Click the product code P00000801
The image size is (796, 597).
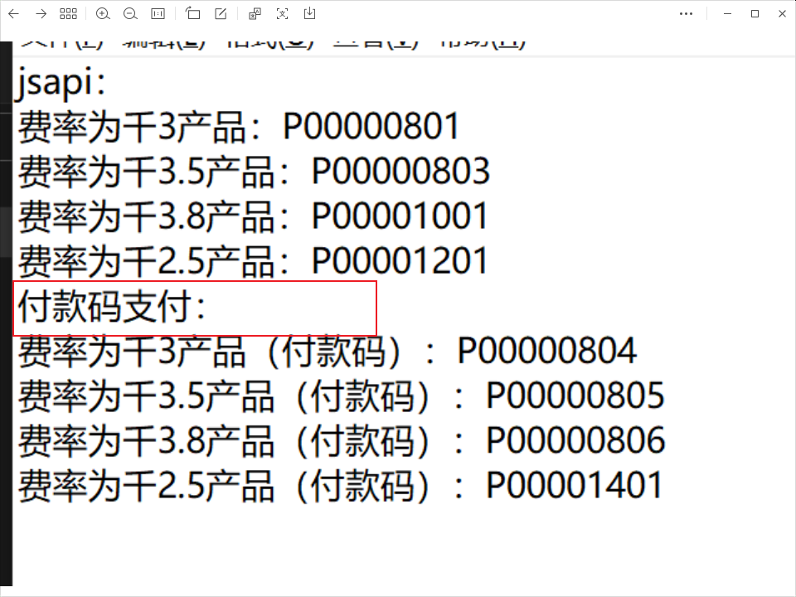tap(371, 126)
